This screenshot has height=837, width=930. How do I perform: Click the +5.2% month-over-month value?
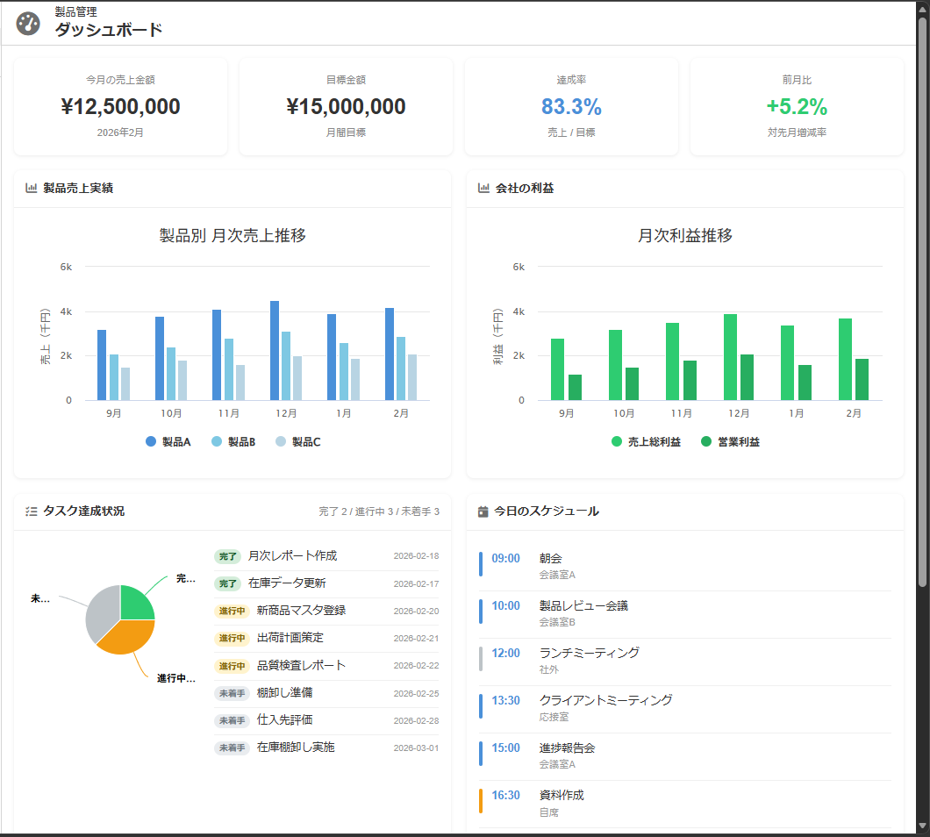coord(797,107)
